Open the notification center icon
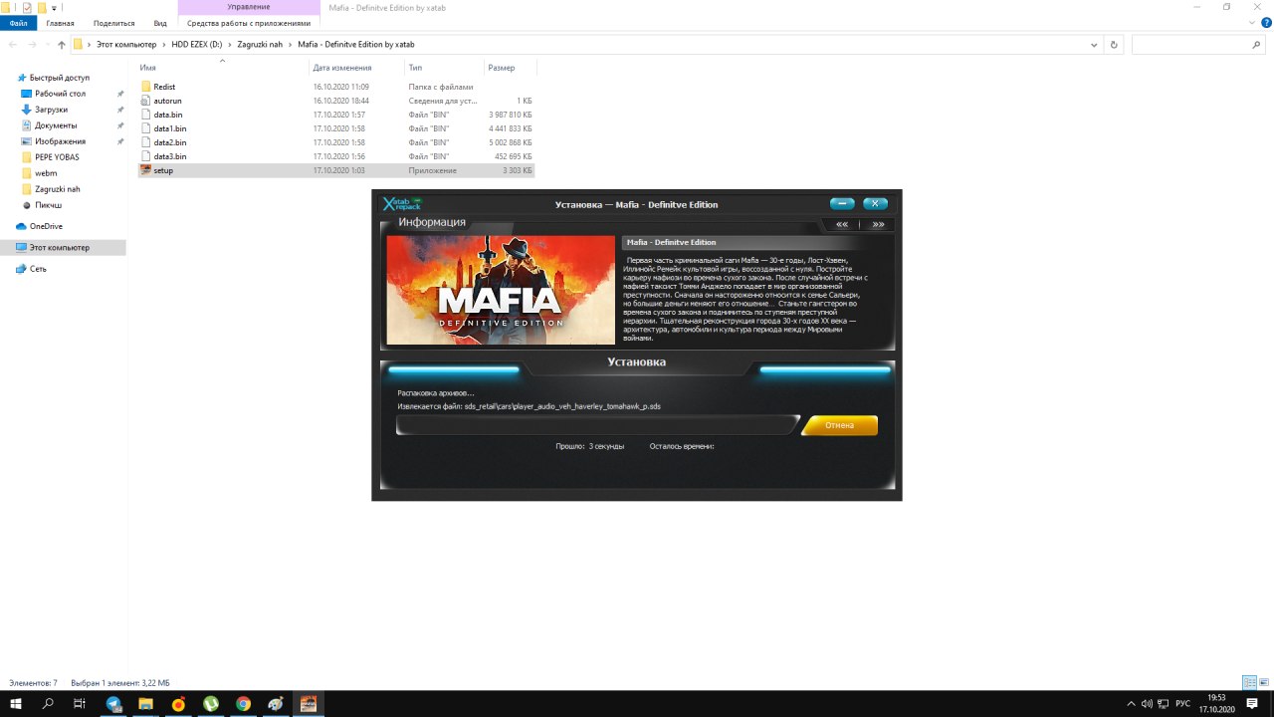This screenshot has width=1274, height=717. 1252,704
